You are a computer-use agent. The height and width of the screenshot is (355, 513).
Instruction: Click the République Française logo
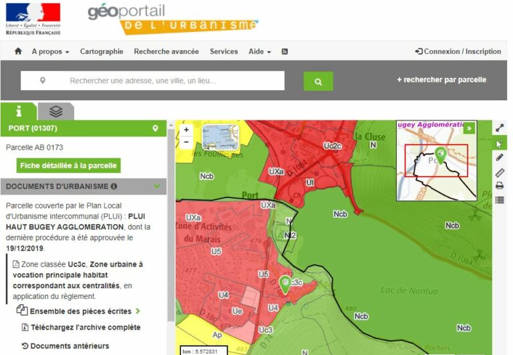[x=33, y=19]
